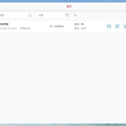Image resolution: width=126 pixels, height=126 pixels.
Task: Open the 全部 date filter field
Action: point(53,15)
